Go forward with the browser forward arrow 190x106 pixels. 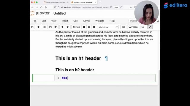click(37, 7)
